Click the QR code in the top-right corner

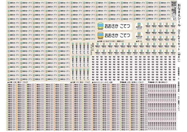tap(174, 4)
